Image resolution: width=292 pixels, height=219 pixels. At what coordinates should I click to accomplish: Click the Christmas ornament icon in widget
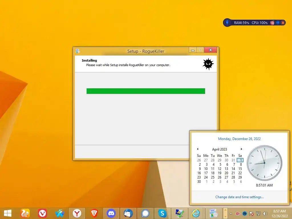click(x=272, y=23)
